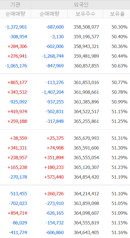Click the foreign net value -1,268,744

tap(53, 56)
